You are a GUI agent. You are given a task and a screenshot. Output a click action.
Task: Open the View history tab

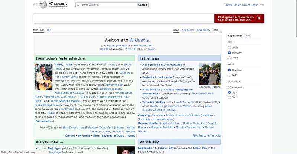pyautogui.click(x=203, y=30)
